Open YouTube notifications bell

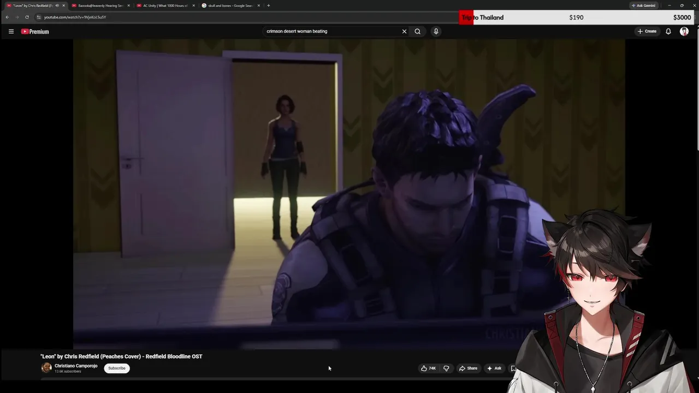(x=668, y=32)
